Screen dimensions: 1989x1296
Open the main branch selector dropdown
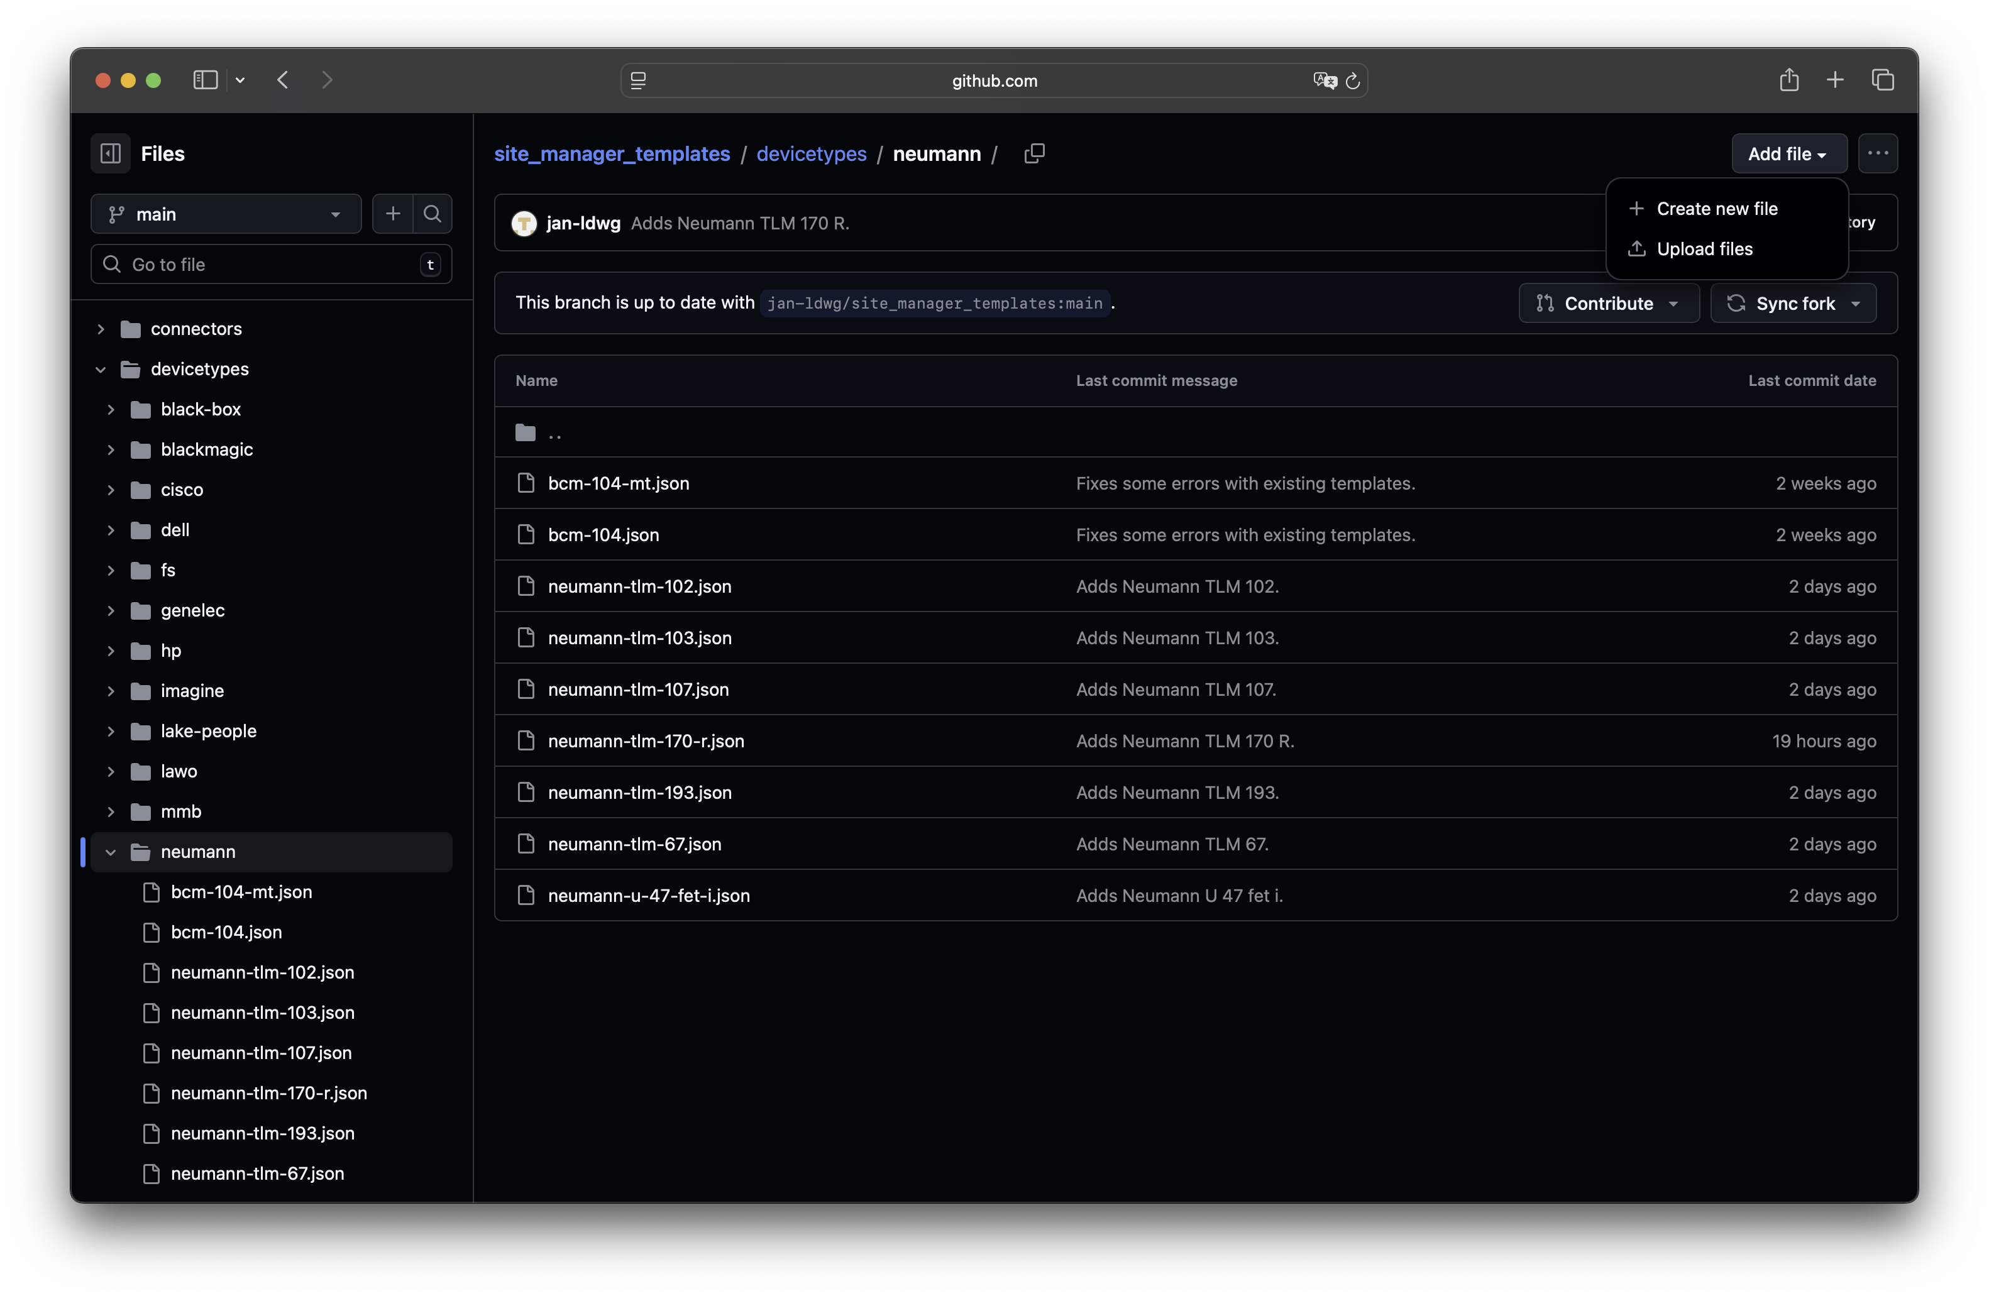(226, 214)
